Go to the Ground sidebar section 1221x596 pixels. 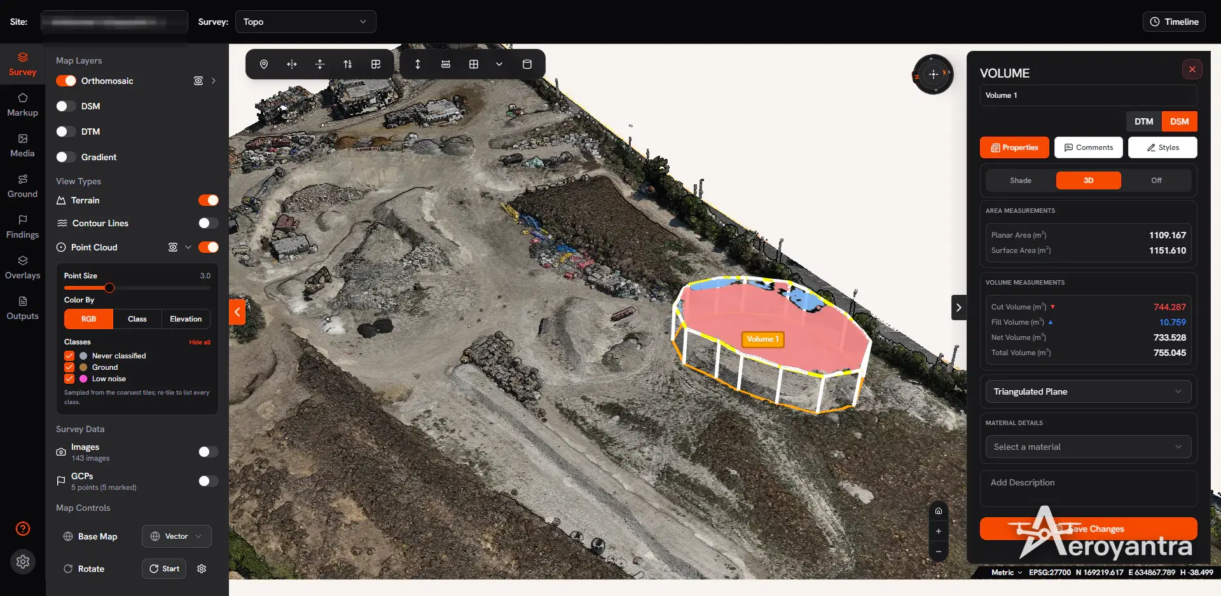click(22, 186)
